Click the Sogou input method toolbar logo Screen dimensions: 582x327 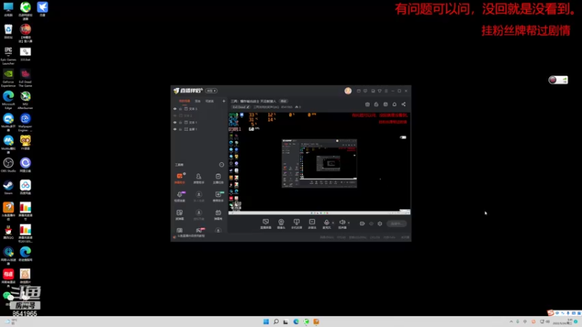551,313
